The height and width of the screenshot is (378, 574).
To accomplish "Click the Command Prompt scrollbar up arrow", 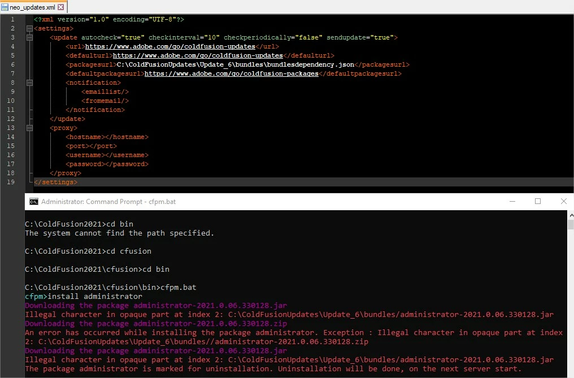I will [571, 215].
